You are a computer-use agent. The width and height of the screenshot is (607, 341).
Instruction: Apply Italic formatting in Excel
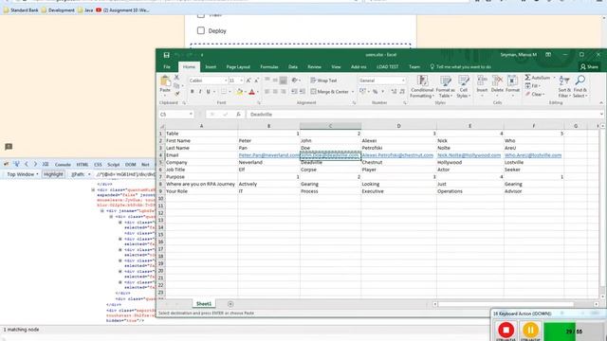tap(200, 92)
